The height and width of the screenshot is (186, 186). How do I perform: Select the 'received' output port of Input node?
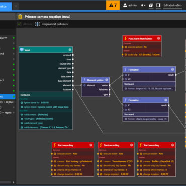[x=73, y=55]
